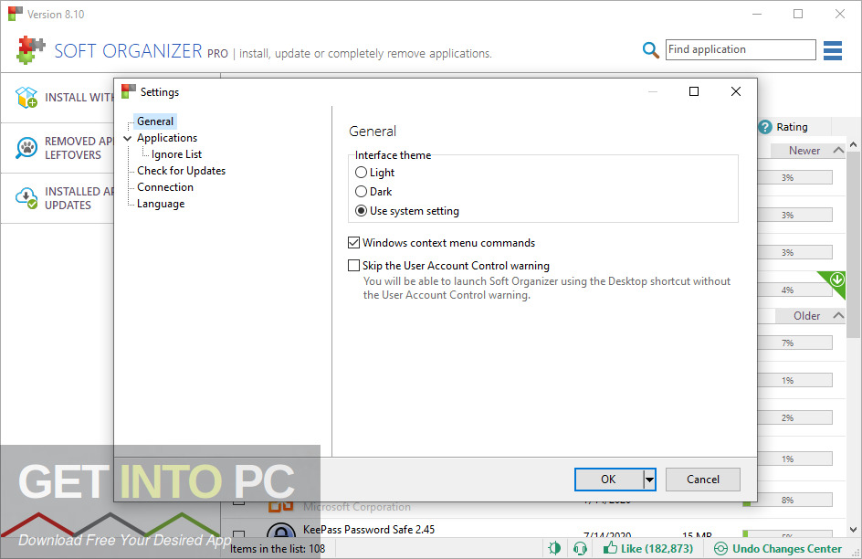Viewport: 862px width, 559px height.
Task: Click the 4% rating bar
Action: click(x=795, y=290)
